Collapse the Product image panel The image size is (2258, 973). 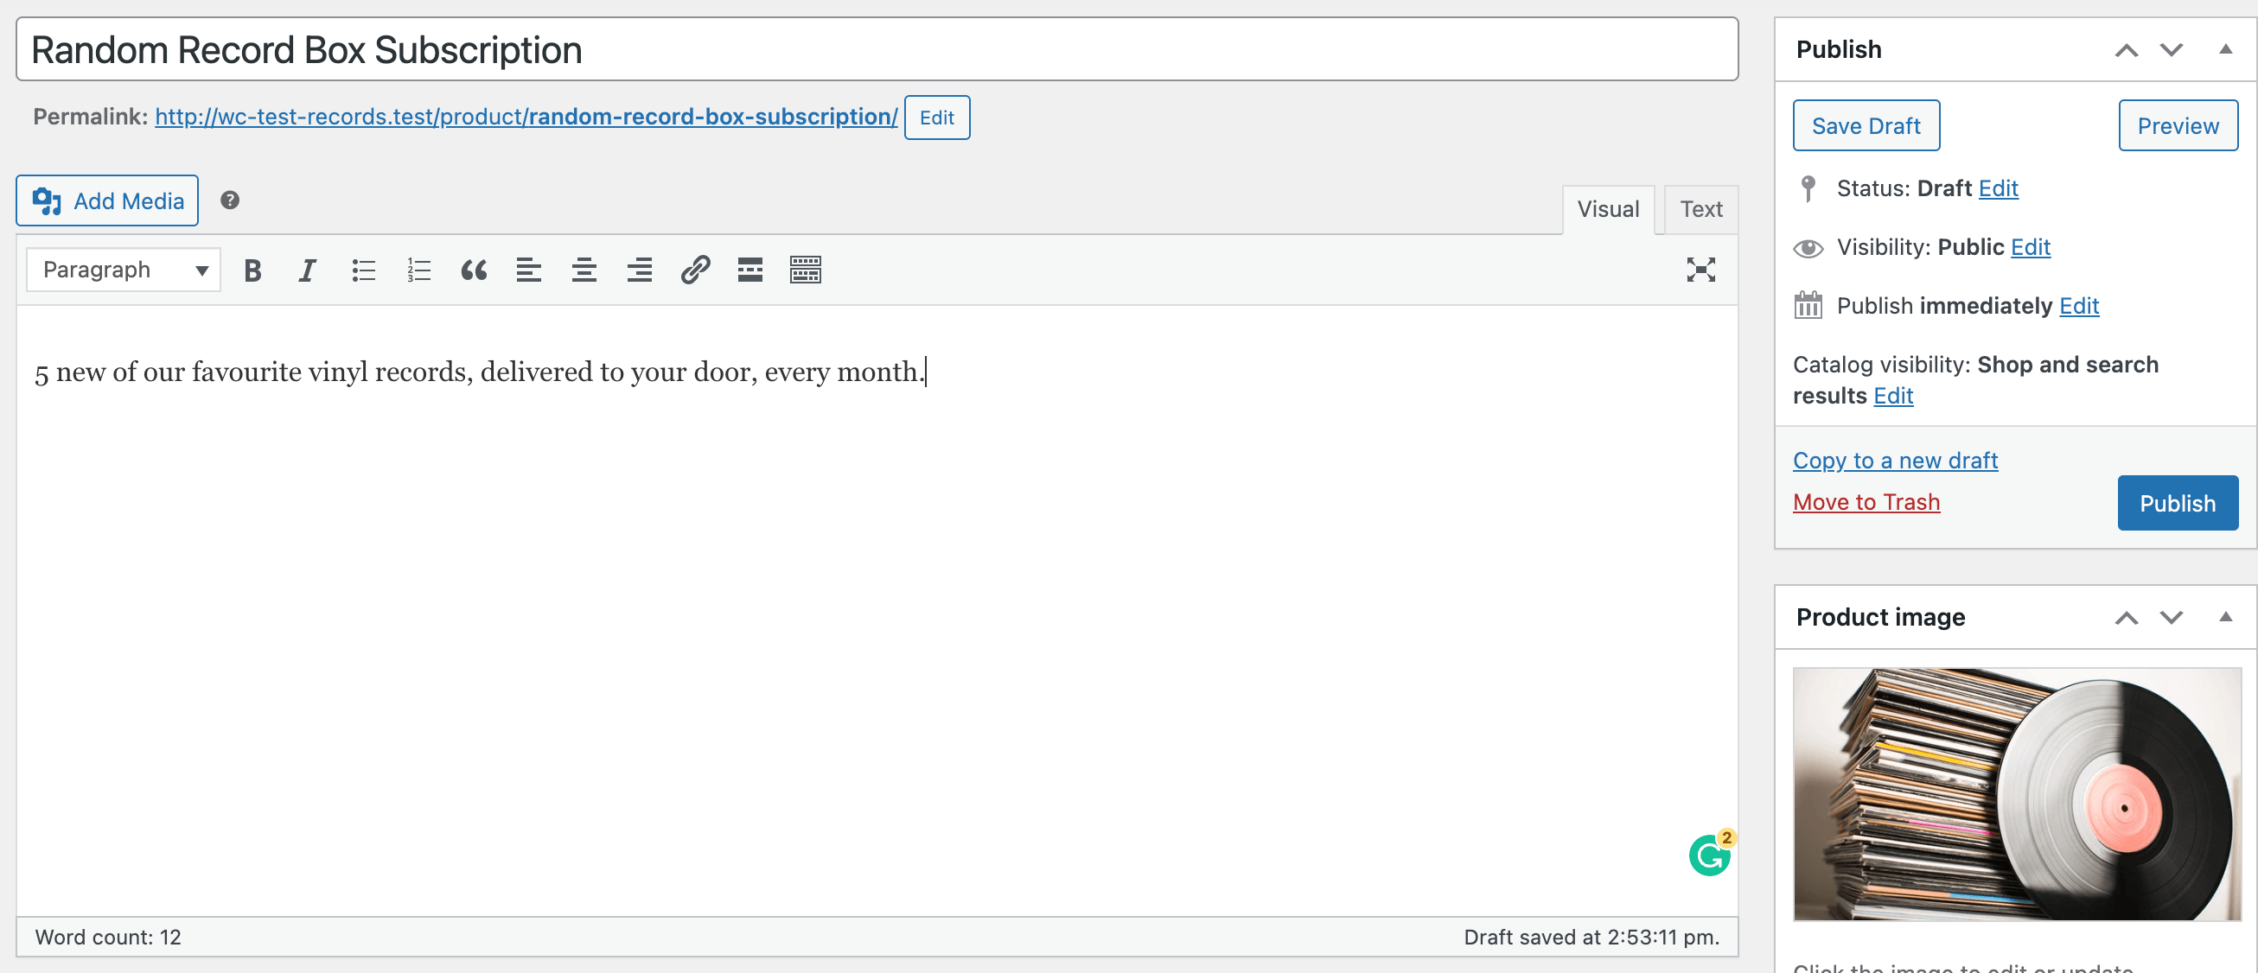point(2224,617)
